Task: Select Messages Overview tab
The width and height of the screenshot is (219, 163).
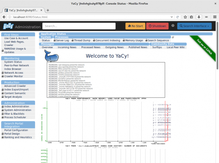Action: [x=47, y=47]
